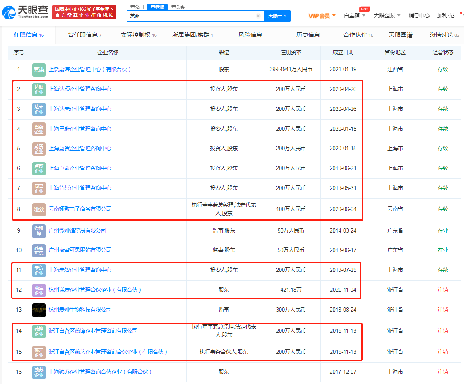Open company link 上海巴蔚企业管理咨询中心
Screen dimensions: 464x384
point(80,129)
